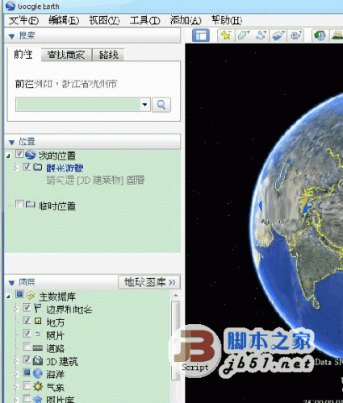Switch to the 查找商家 tab

click(66, 55)
